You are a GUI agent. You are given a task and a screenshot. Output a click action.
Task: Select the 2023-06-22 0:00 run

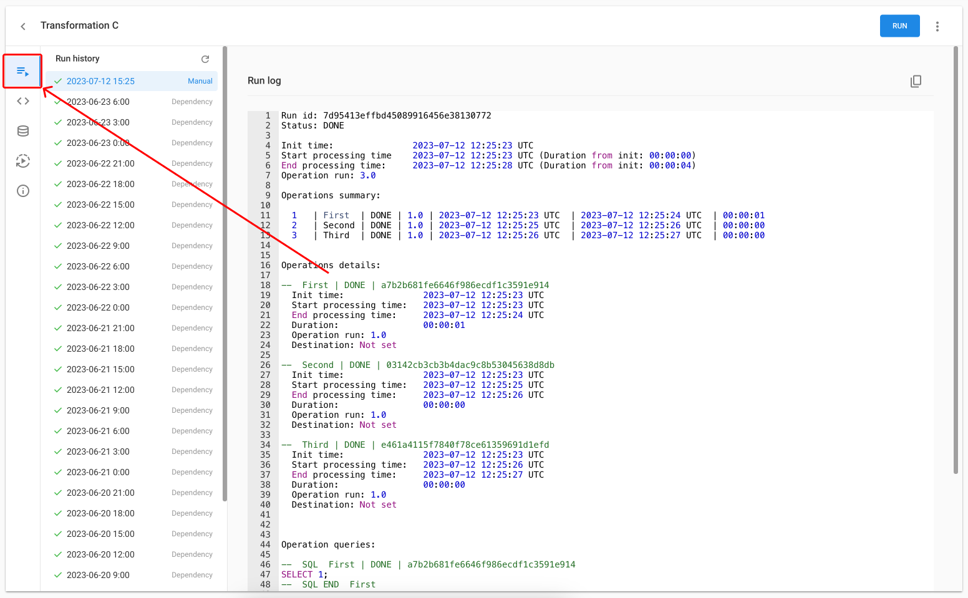coord(132,307)
